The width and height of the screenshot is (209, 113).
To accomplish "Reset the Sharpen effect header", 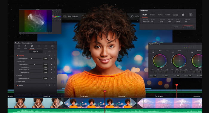I will (54, 55).
